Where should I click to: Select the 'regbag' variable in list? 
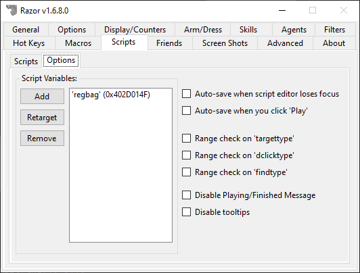pos(111,95)
